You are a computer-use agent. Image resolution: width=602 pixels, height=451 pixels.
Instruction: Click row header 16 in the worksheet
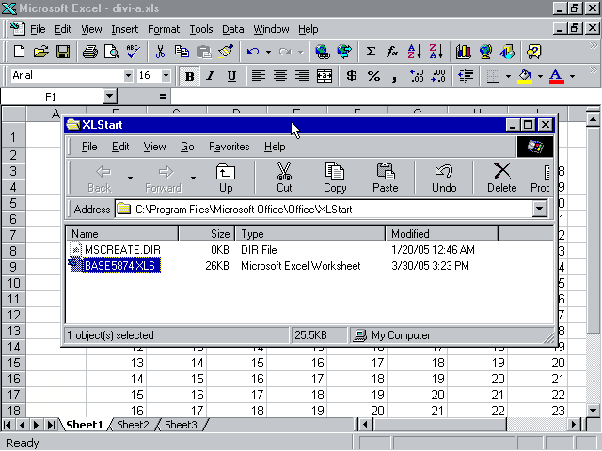coord(14,379)
